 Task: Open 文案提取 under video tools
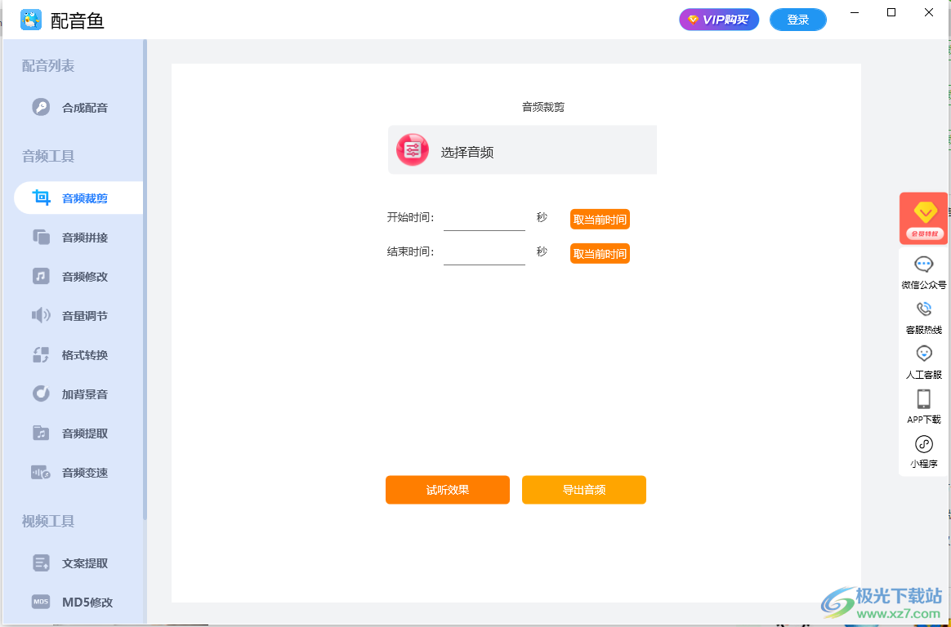click(x=86, y=563)
